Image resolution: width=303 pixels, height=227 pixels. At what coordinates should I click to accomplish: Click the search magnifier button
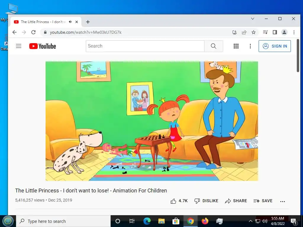[x=214, y=46]
